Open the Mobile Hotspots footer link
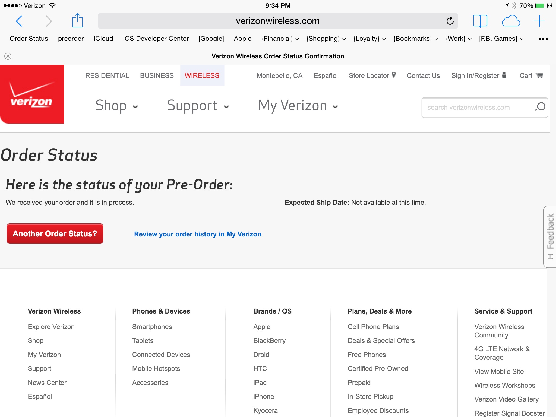This screenshot has width=556, height=417. coord(156,368)
